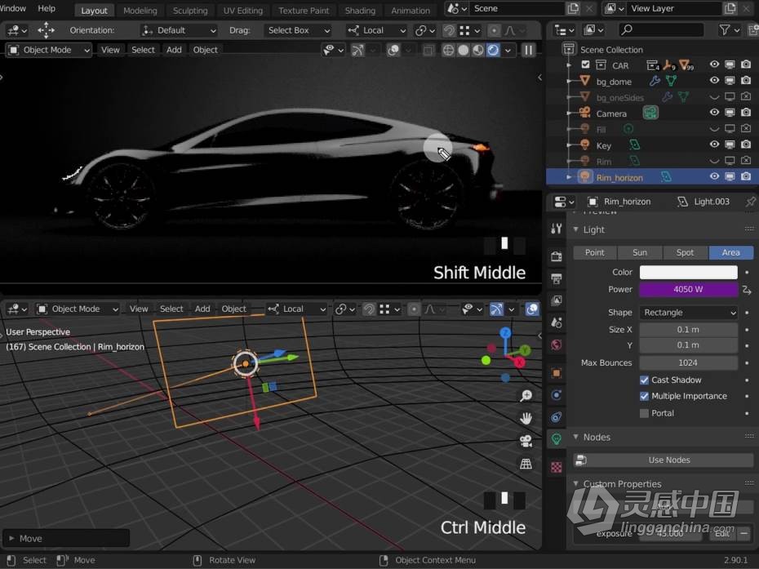The height and width of the screenshot is (569, 759).
Task: Click the light Color swatch
Action: (x=688, y=272)
